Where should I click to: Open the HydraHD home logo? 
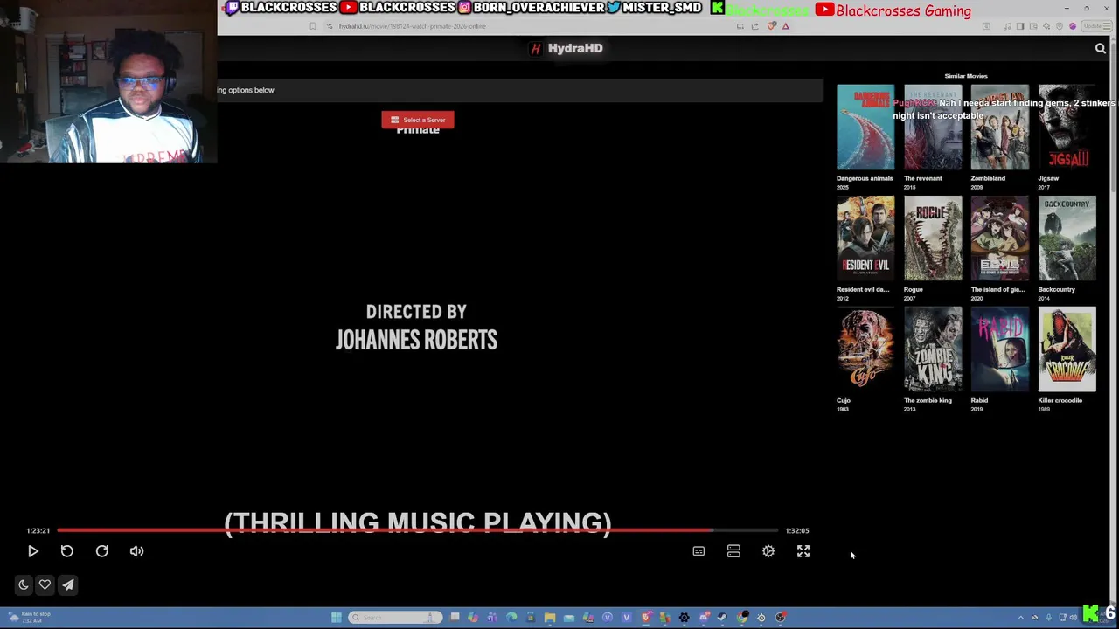pos(567,48)
